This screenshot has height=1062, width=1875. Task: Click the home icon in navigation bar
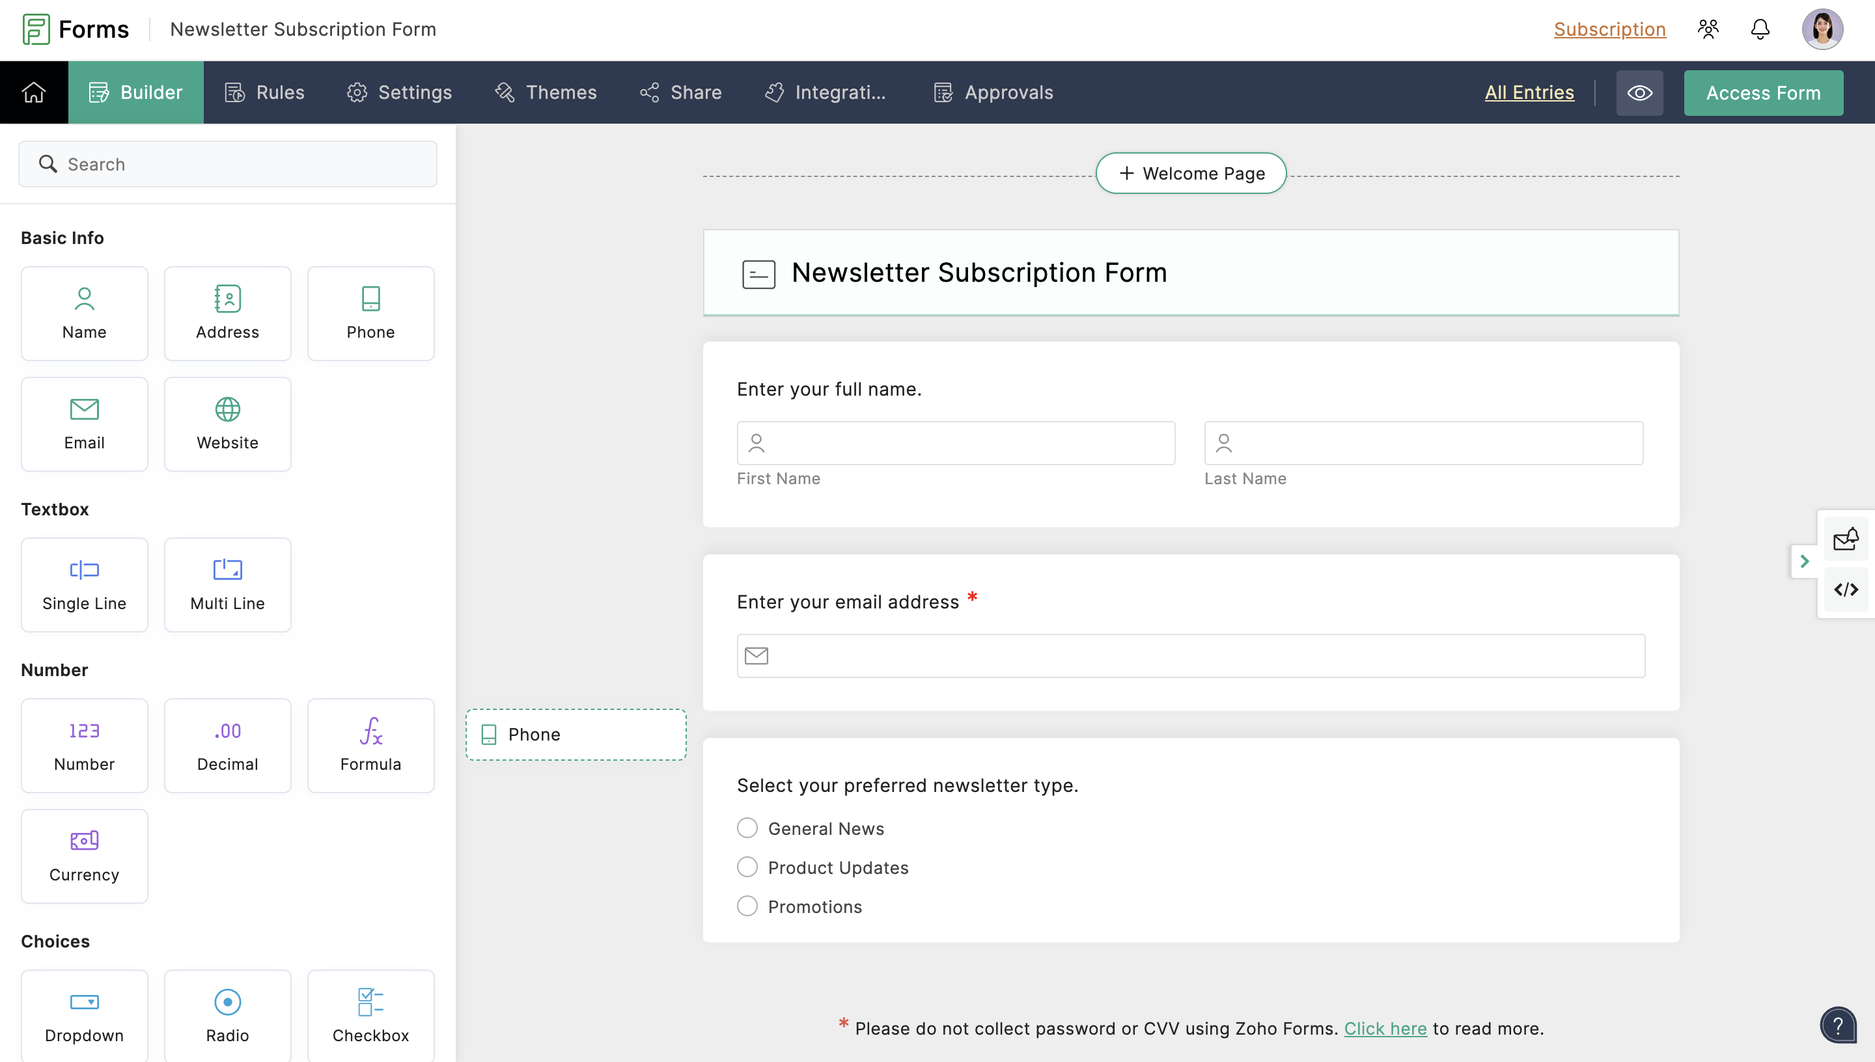34,92
